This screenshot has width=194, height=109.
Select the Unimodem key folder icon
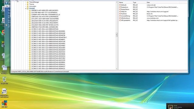click(x=28, y=6)
